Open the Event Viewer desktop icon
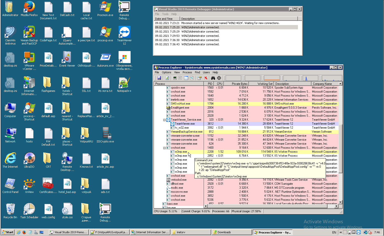Screen dimensions: 384x236 pyautogui.click(x=67, y=59)
